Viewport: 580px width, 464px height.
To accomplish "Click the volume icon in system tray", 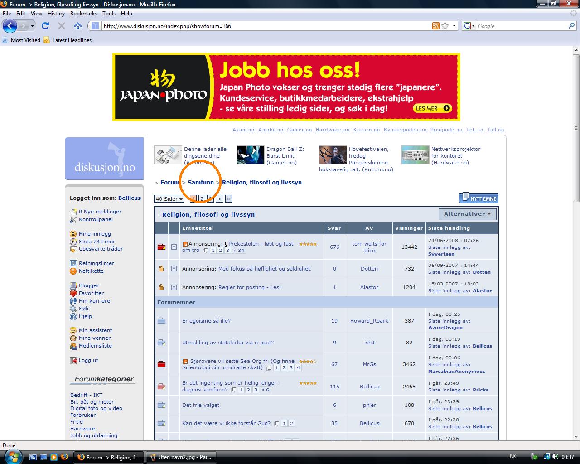I will click(555, 457).
